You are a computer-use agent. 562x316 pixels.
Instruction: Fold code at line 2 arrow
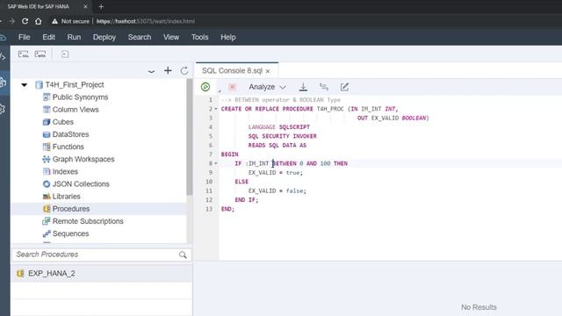click(x=216, y=109)
